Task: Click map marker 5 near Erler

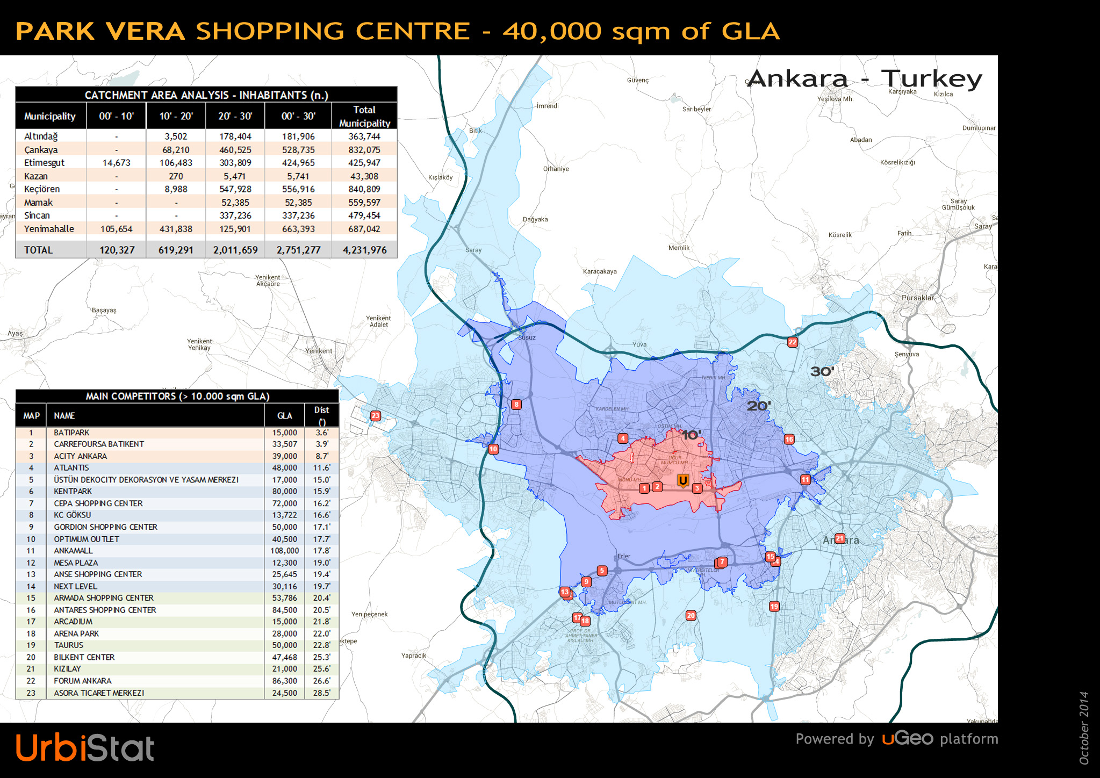Action: [602, 571]
